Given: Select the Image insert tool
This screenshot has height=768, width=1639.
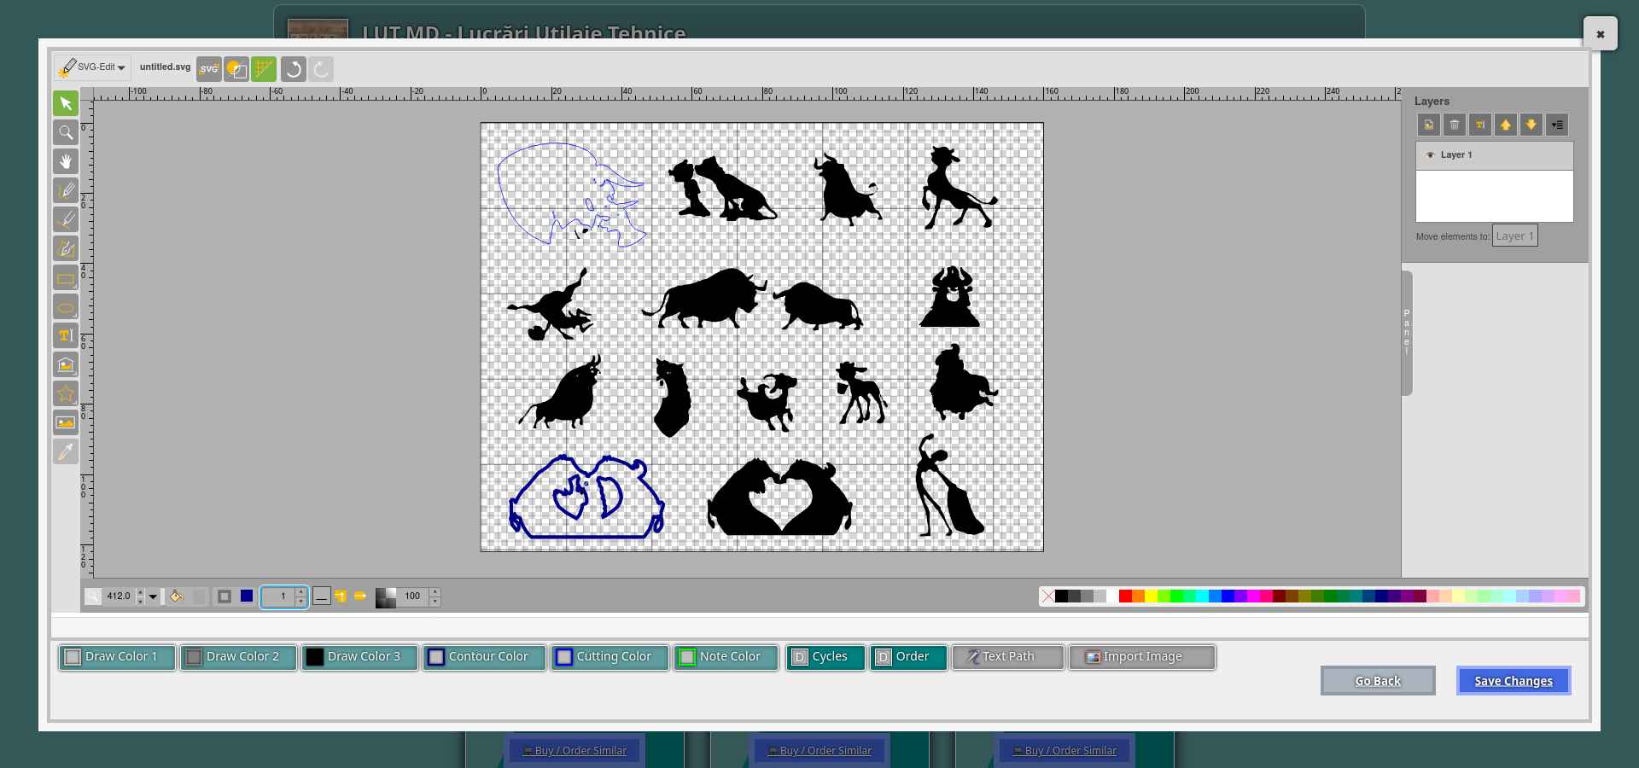Looking at the screenshot, I should (66, 422).
